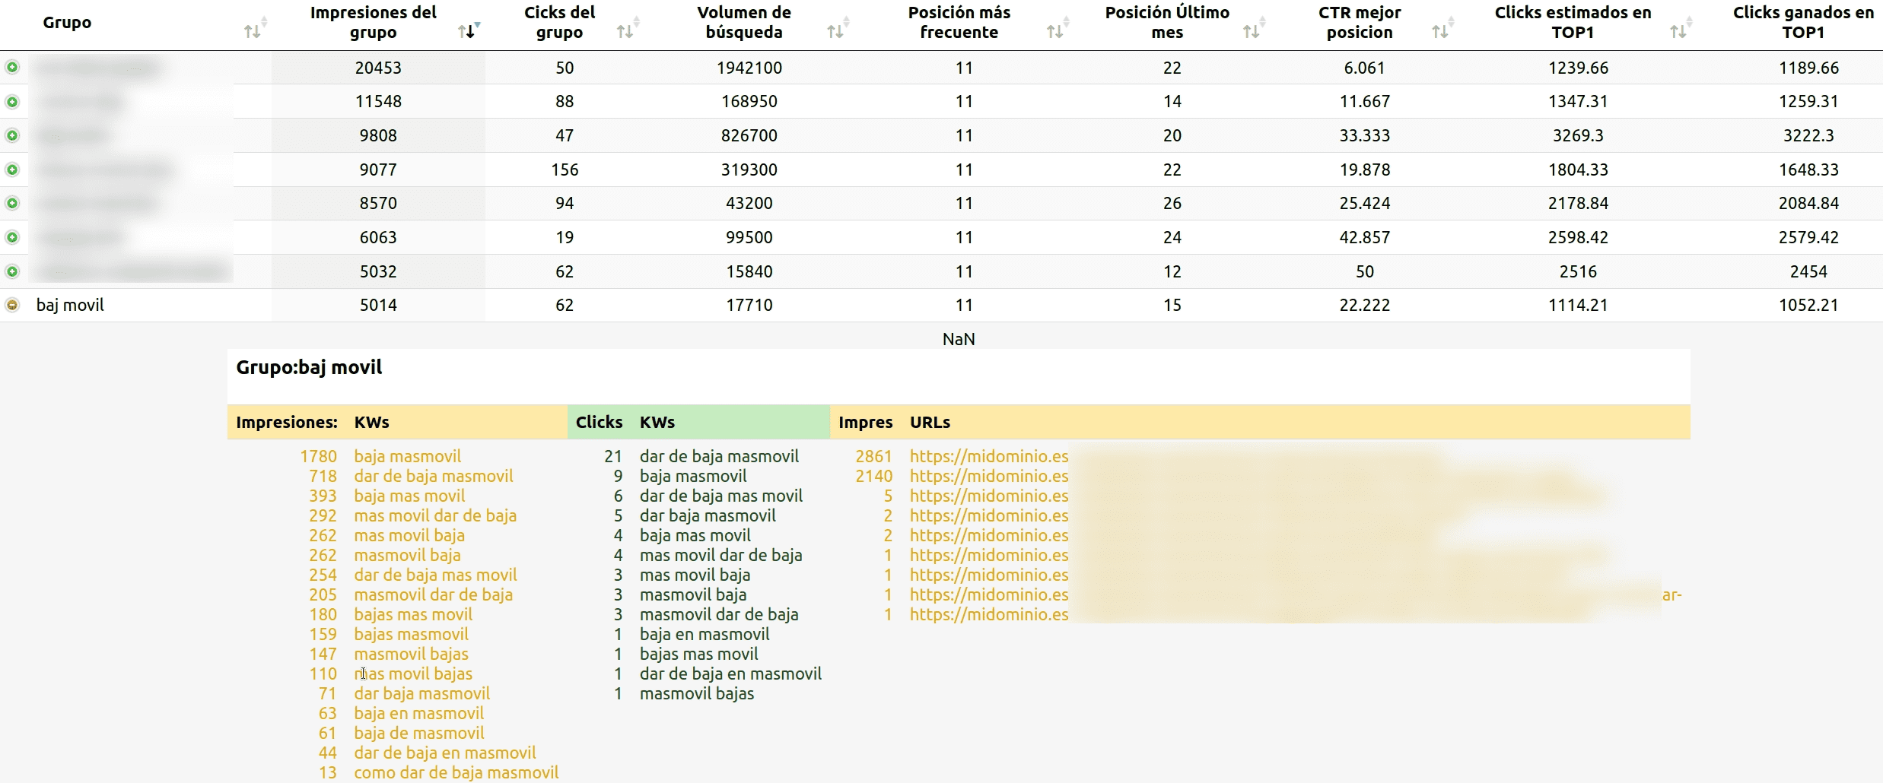Sort by CTR mejor posicion arrows

point(1442,29)
